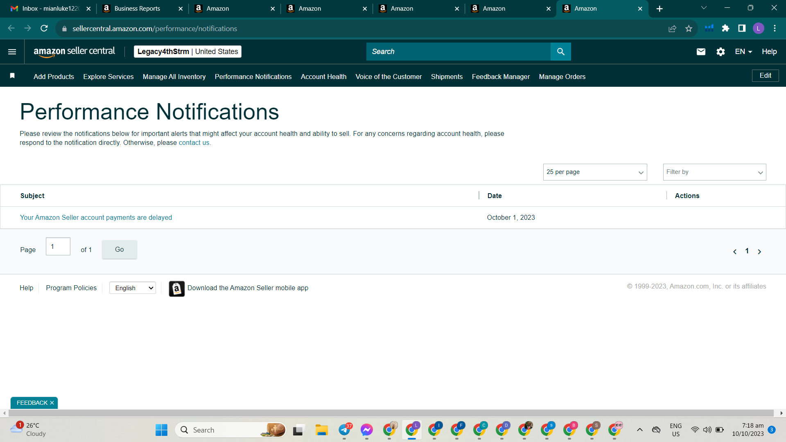Screen dimensions: 786x442
Task: Toggle the browser side panel
Action: [742, 28]
